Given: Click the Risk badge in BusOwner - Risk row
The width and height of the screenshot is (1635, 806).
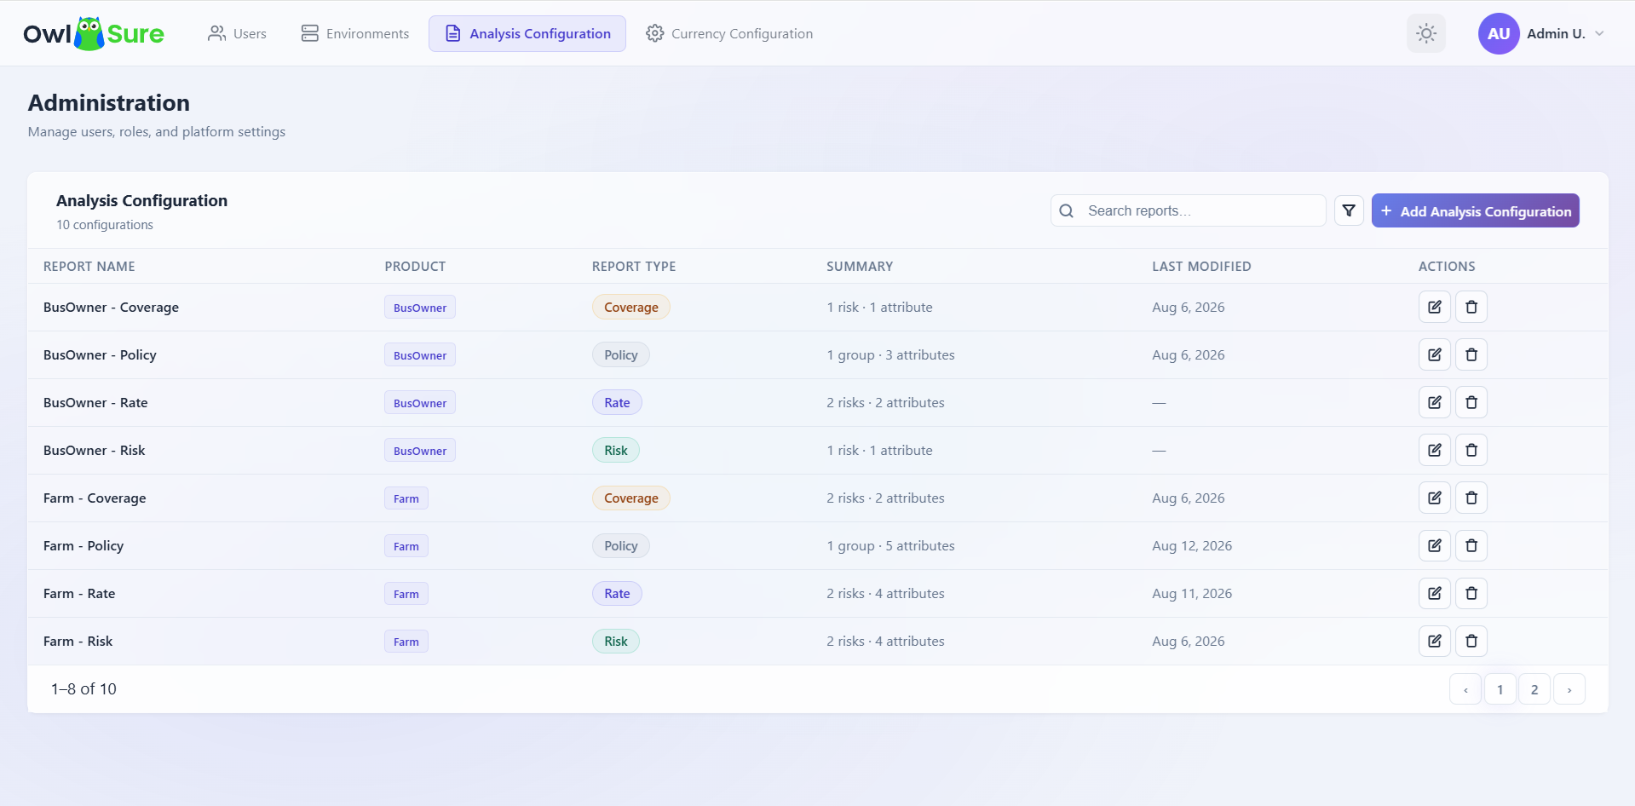Looking at the screenshot, I should click(x=616, y=450).
